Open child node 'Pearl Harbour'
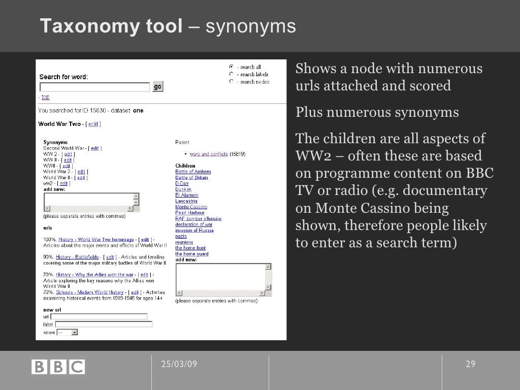Screen dimensions: 520x390 click(x=190, y=213)
